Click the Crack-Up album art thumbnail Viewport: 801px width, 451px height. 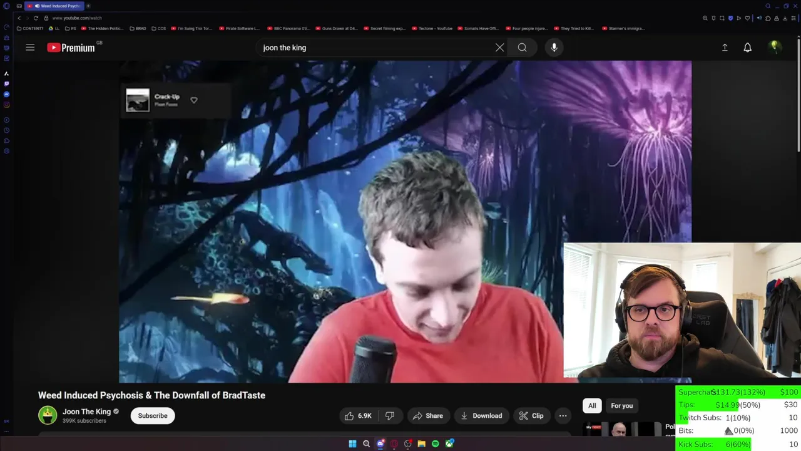pos(138,100)
